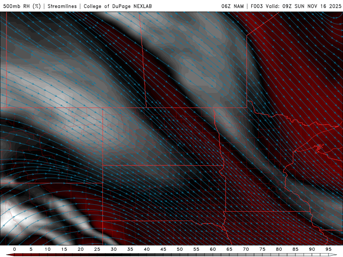The height and width of the screenshot is (257, 343).
Task: Click the colorbar tick label "0"
Action: pyautogui.click(x=15, y=249)
